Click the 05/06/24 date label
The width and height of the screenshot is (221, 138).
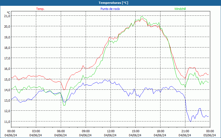(210, 135)
